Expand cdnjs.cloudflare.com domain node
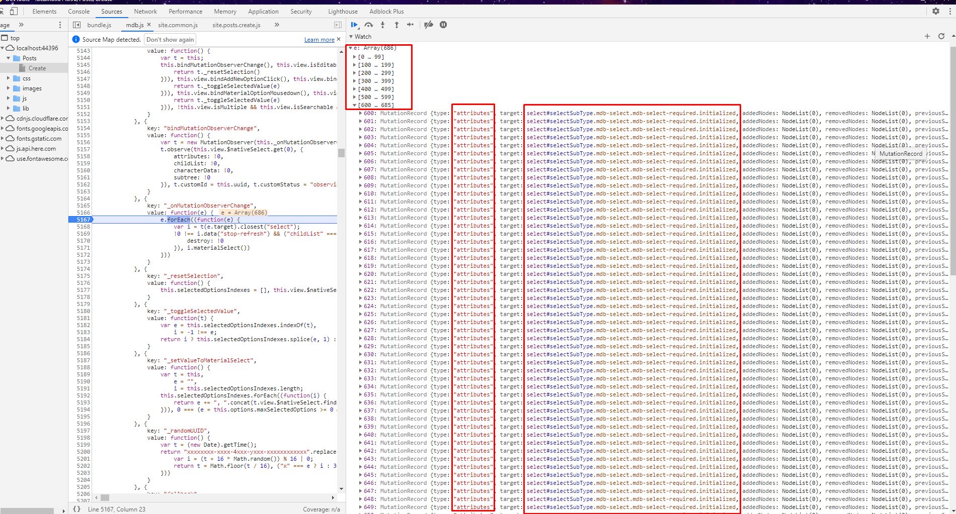Screen dimensions: 956x514 [x=3, y=118]
